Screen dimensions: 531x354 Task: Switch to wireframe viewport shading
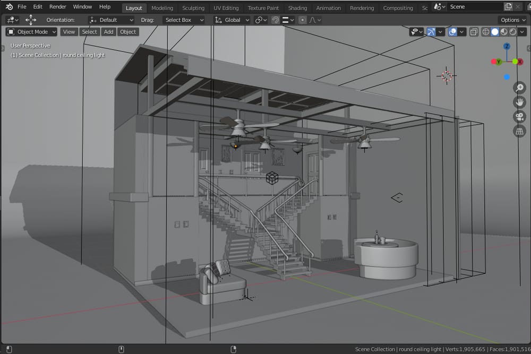(x=486, y=32)
